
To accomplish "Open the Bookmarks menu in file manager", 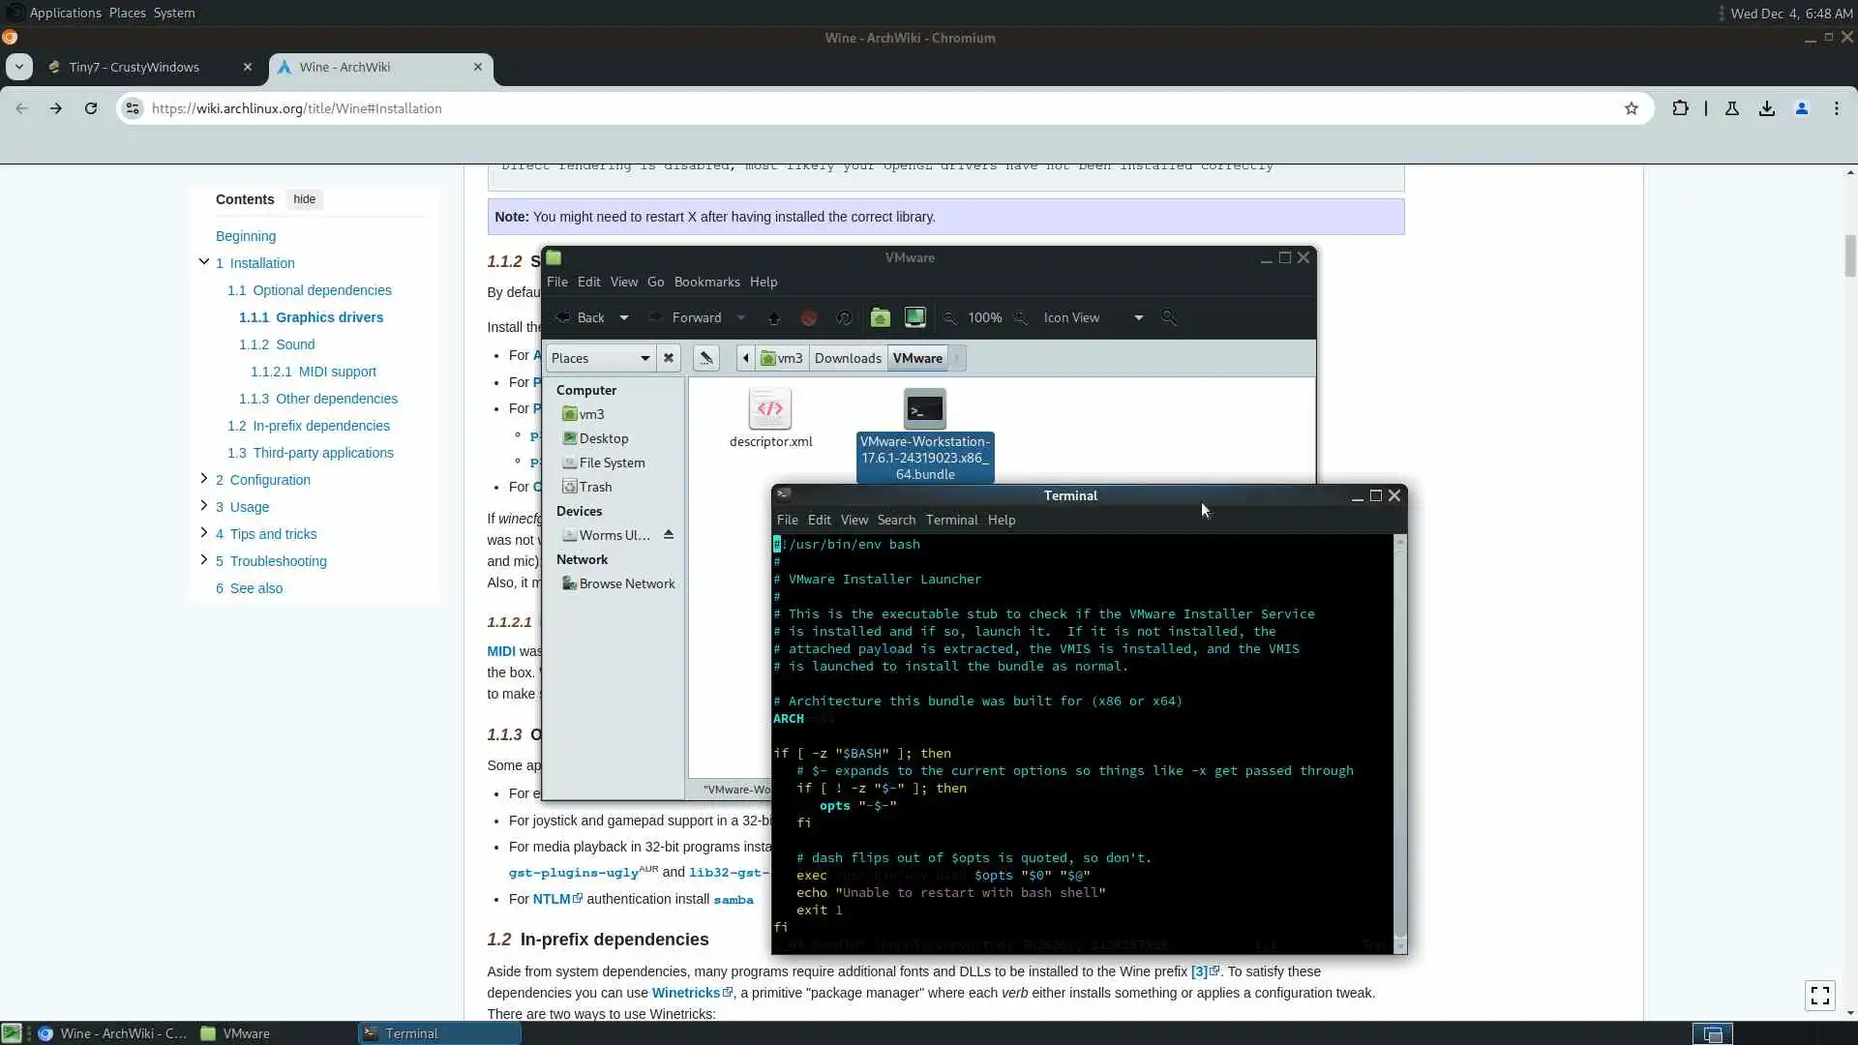I will (706, 282).
